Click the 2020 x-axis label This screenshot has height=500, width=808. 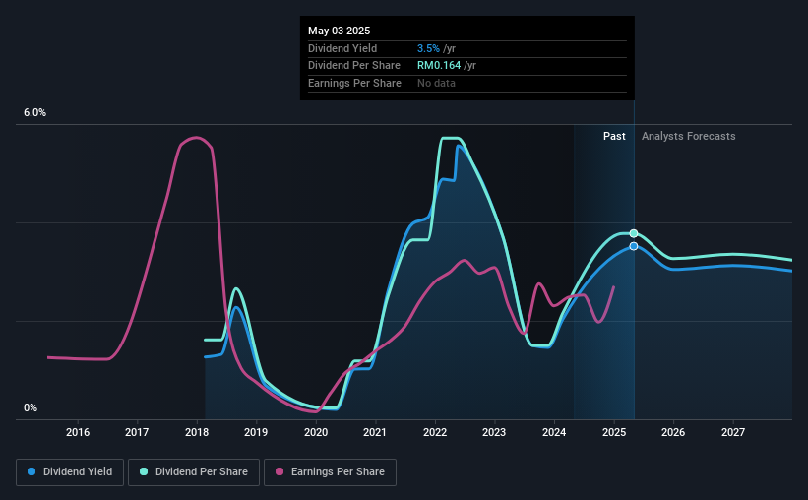point(315,432)
